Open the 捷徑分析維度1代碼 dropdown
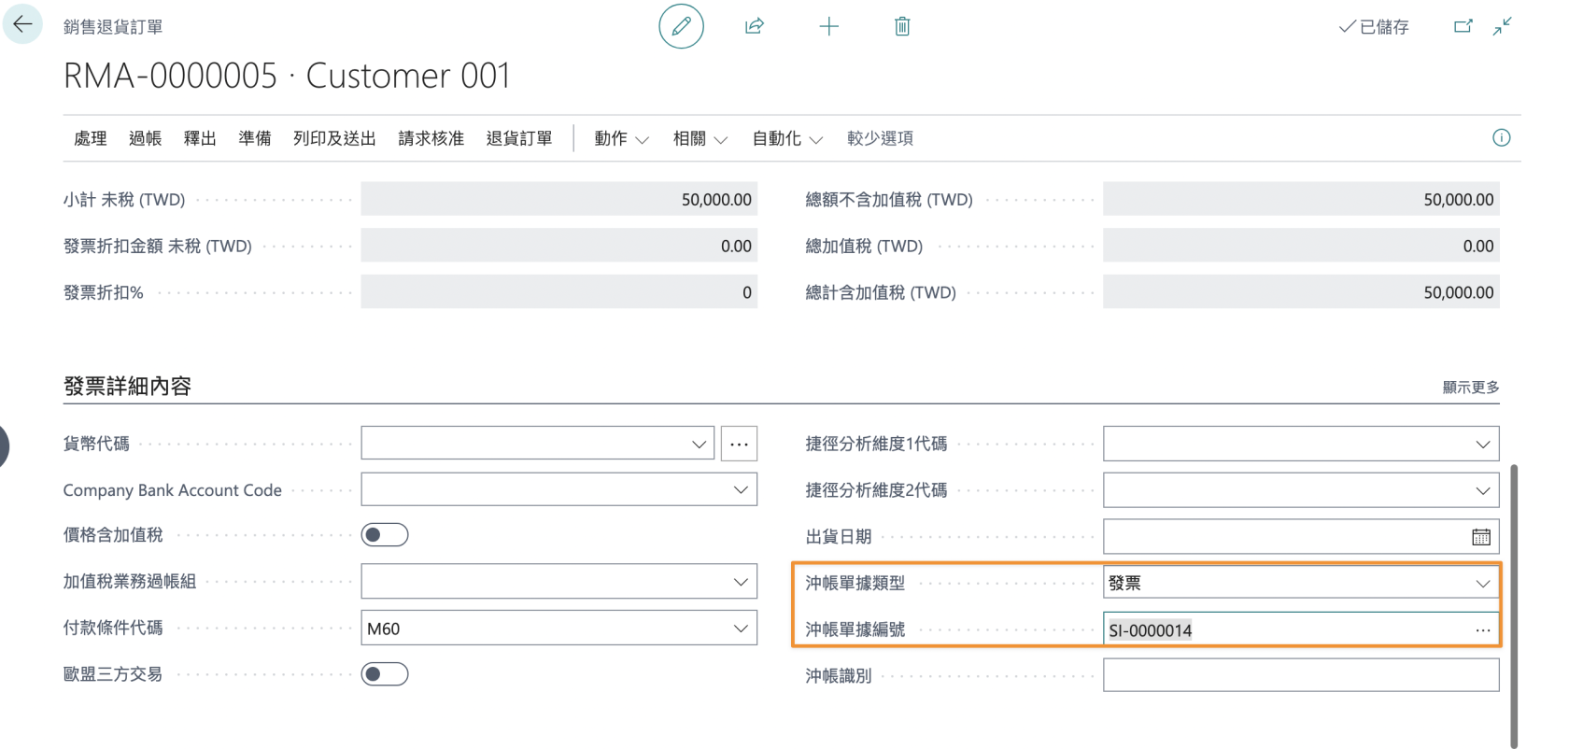The image size is (1569, 749). 1483,444
